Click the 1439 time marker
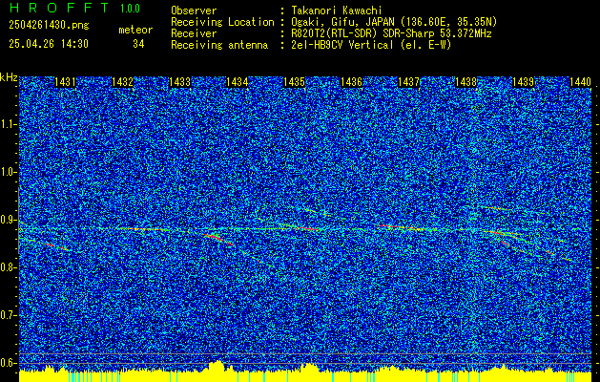Screen dimensions: 600x382 point(523,82)
